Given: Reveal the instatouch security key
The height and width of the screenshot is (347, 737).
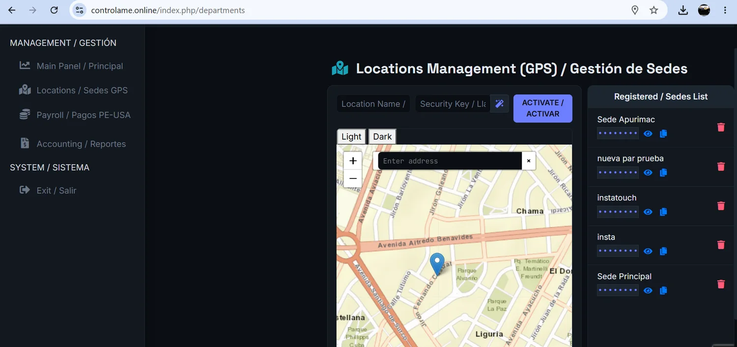Looking at the screenshot, I should click(648, 212).
